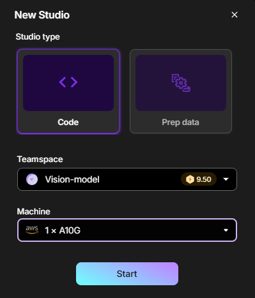The width and height of the screenshot is (255, 298).
Task: Click the New Studio dialog title
Action: (x=42, y=15)
